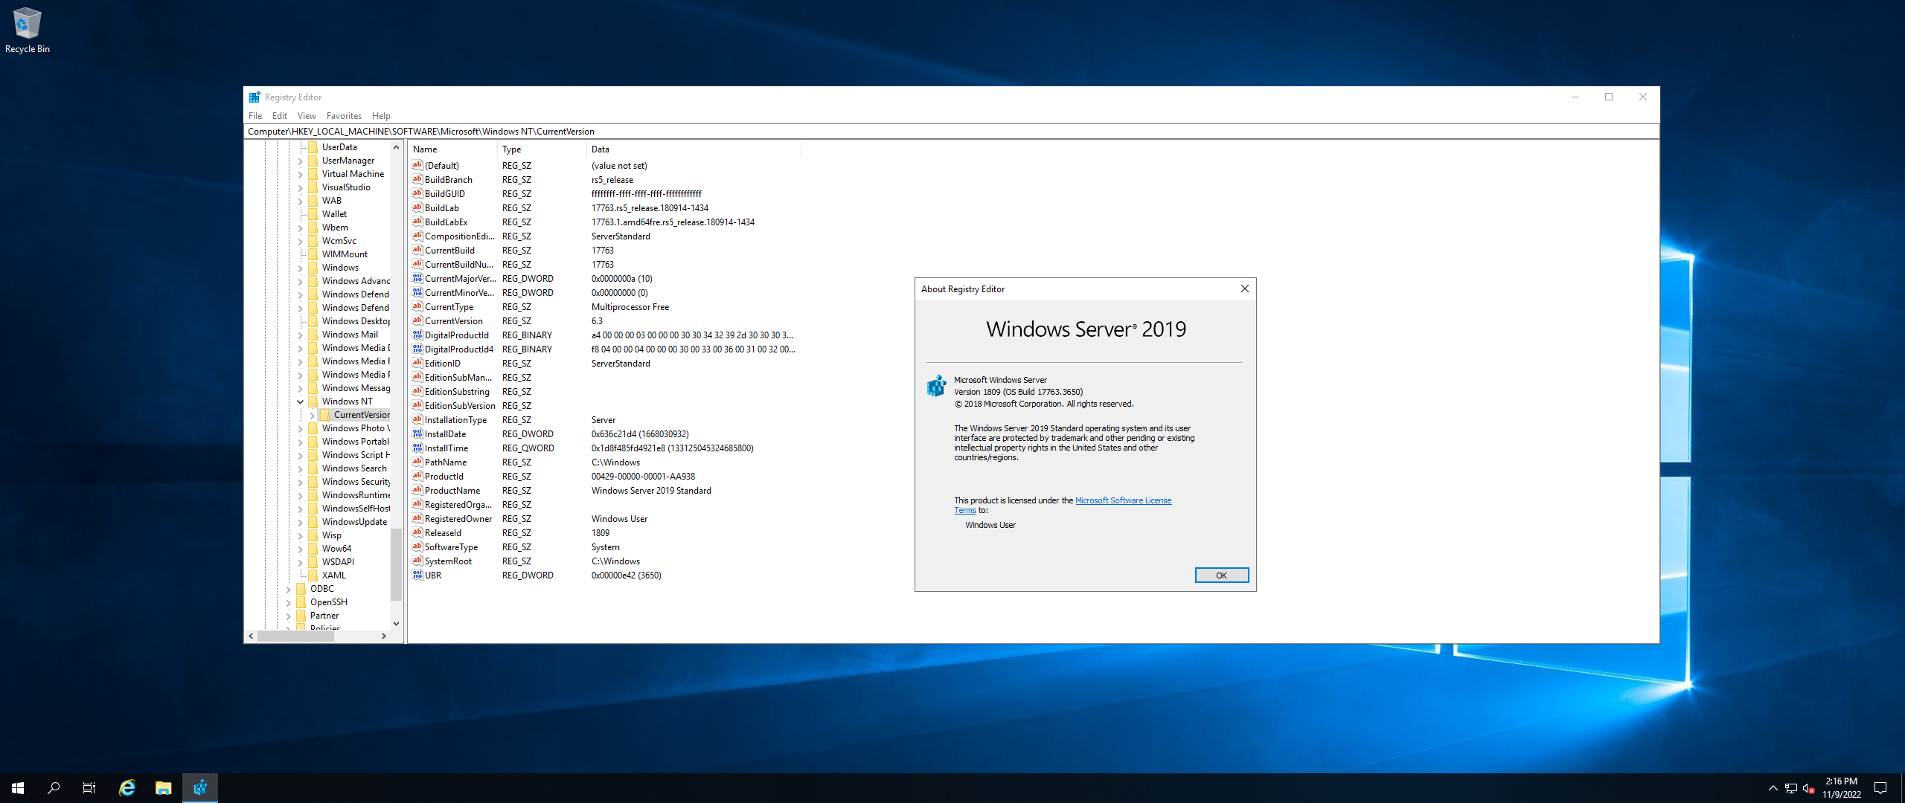Click Registry Editor taskbar icon
Screen dimensions: 1905x803
(x=200, y=788)
